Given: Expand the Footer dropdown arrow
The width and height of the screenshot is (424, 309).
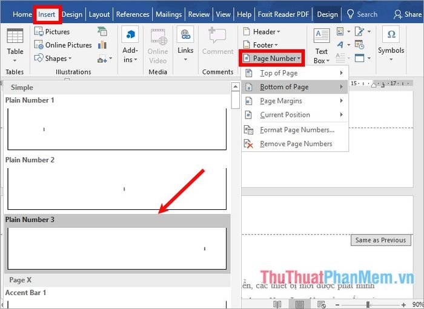Looking at the screenshot, I should tap(276, 45).
